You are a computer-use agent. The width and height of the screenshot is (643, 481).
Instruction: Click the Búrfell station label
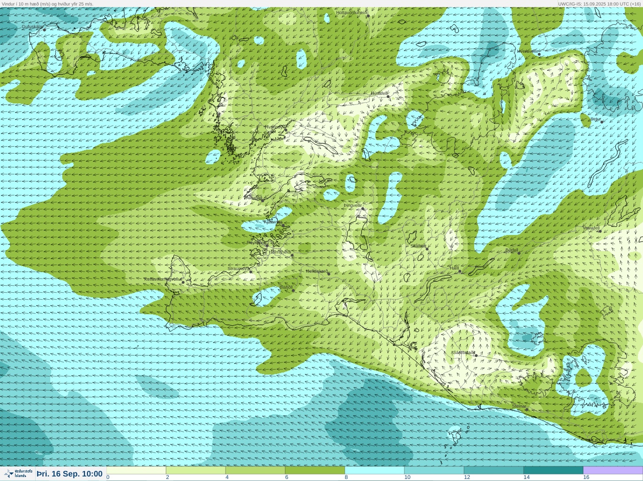(512, 250)
